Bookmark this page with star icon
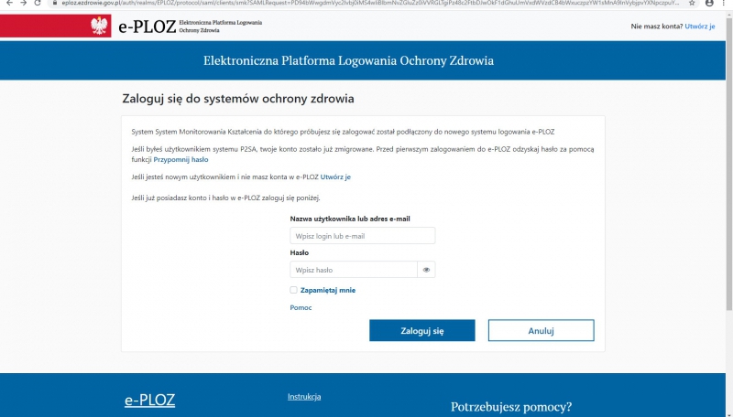 [x=692, y=4]
